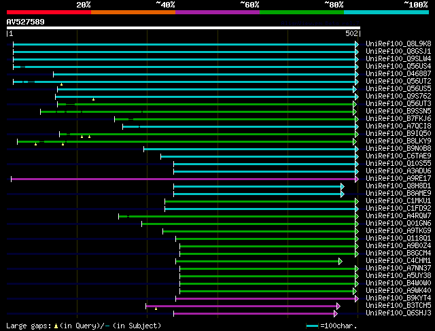Open hit UniRef100_Q8GSJ1
This screenshot has width=435, height=331.
[398, 52]
